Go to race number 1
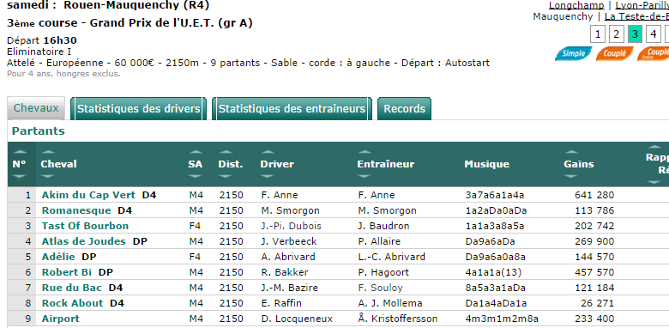 [x=598, y=34]
